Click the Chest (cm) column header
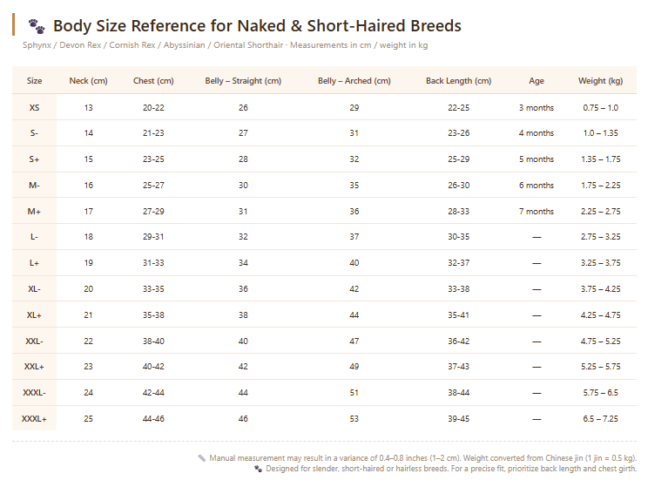 [x=153, y=81]
